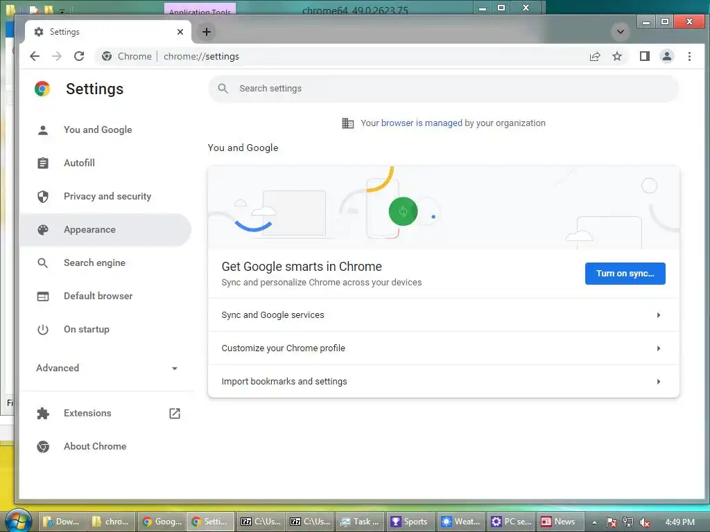The width and height of the screenshot is (710, 532).
Task: Click the green sync circle illustration
Action: click(x=403, y=211)
